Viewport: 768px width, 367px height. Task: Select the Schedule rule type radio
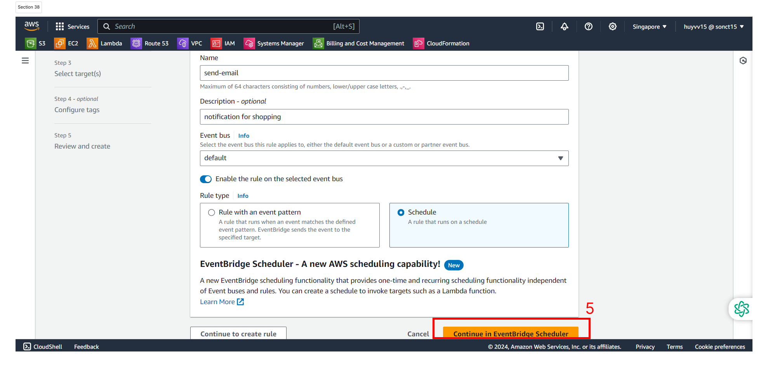coord(401,213)
